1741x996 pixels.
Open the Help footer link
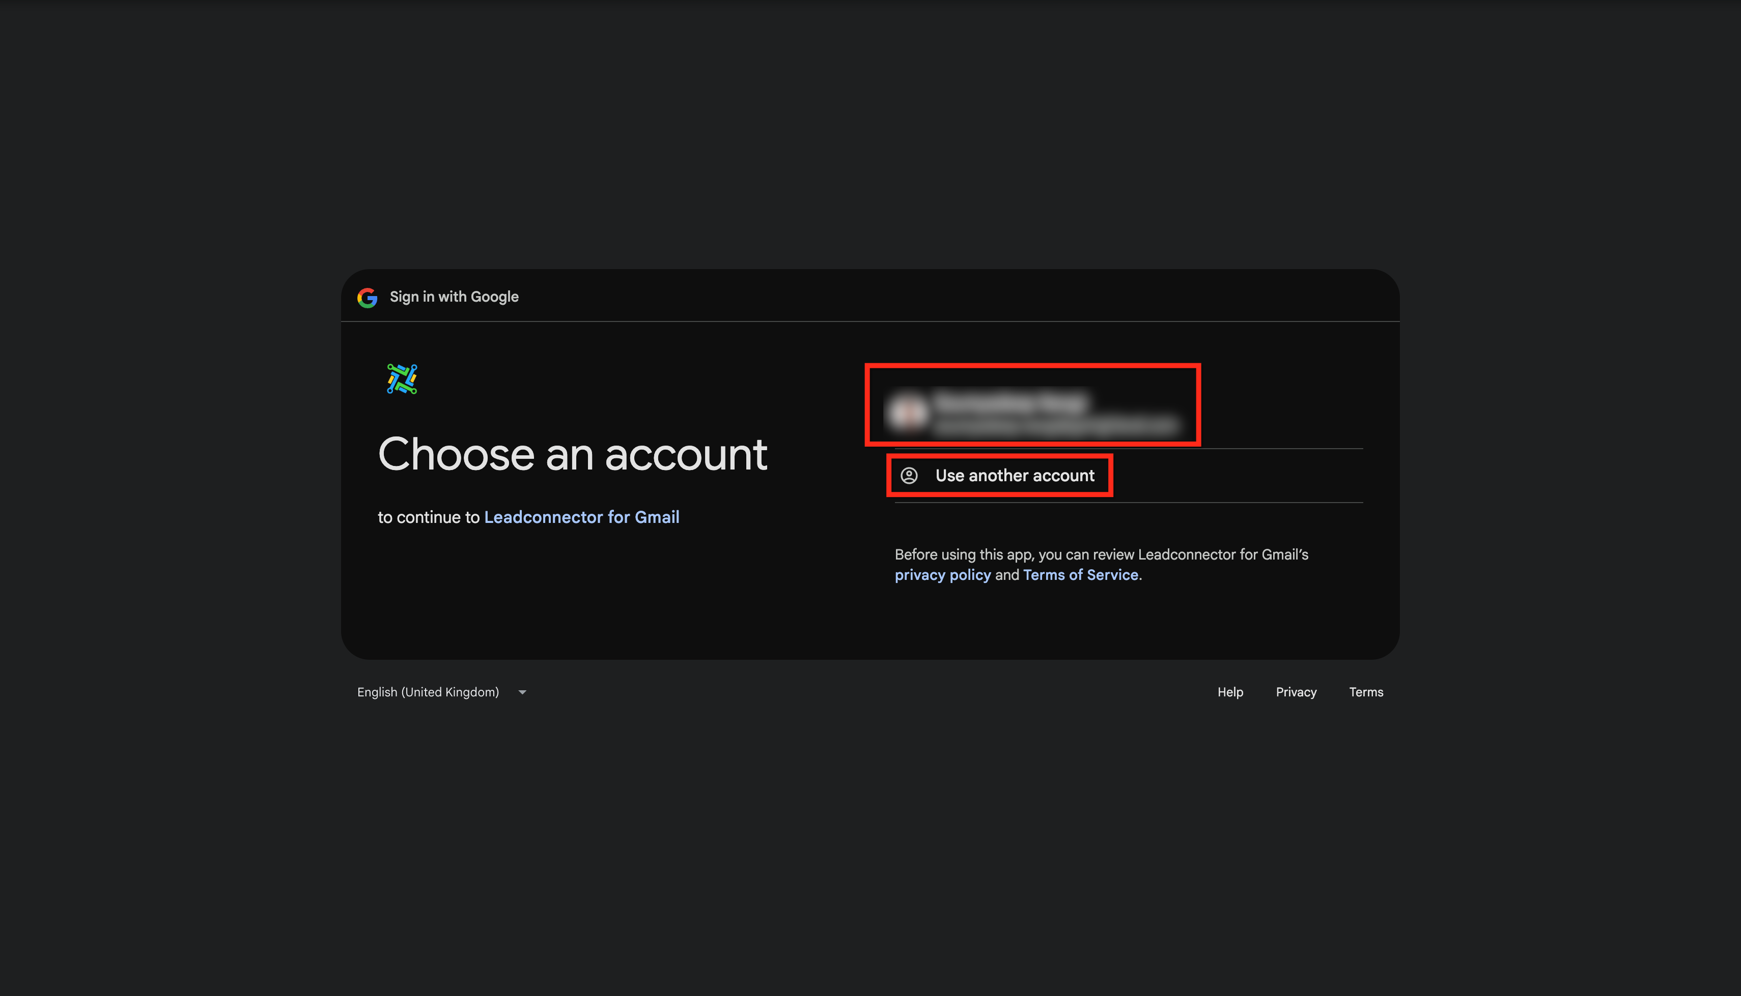coord(1230,692)
